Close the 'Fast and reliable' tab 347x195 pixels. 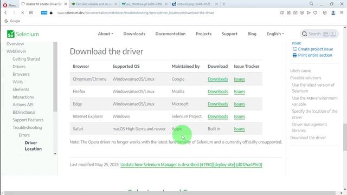[x=116, y=4]
